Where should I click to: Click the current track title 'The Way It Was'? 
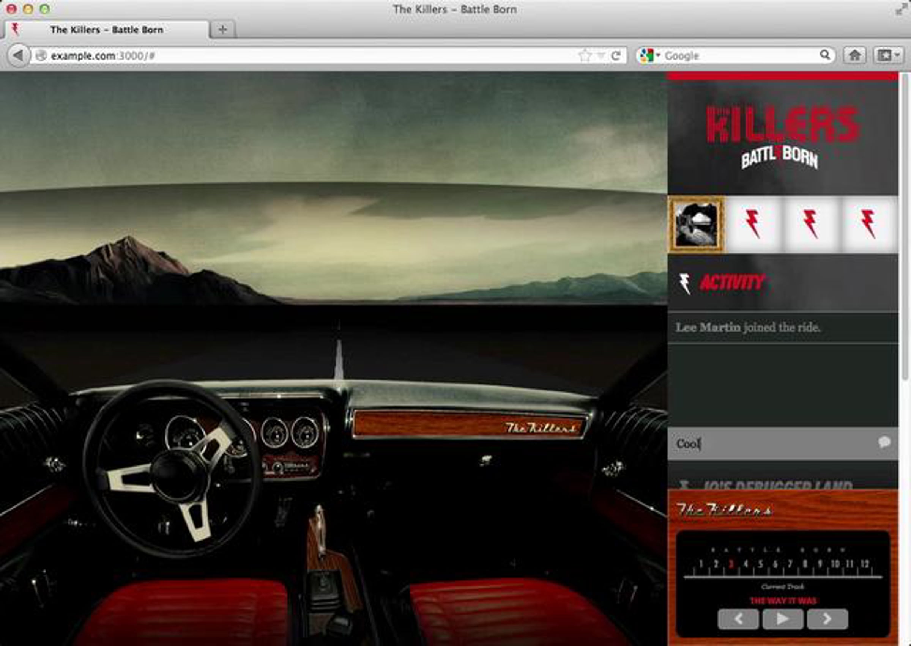click(x=783, y=600)
